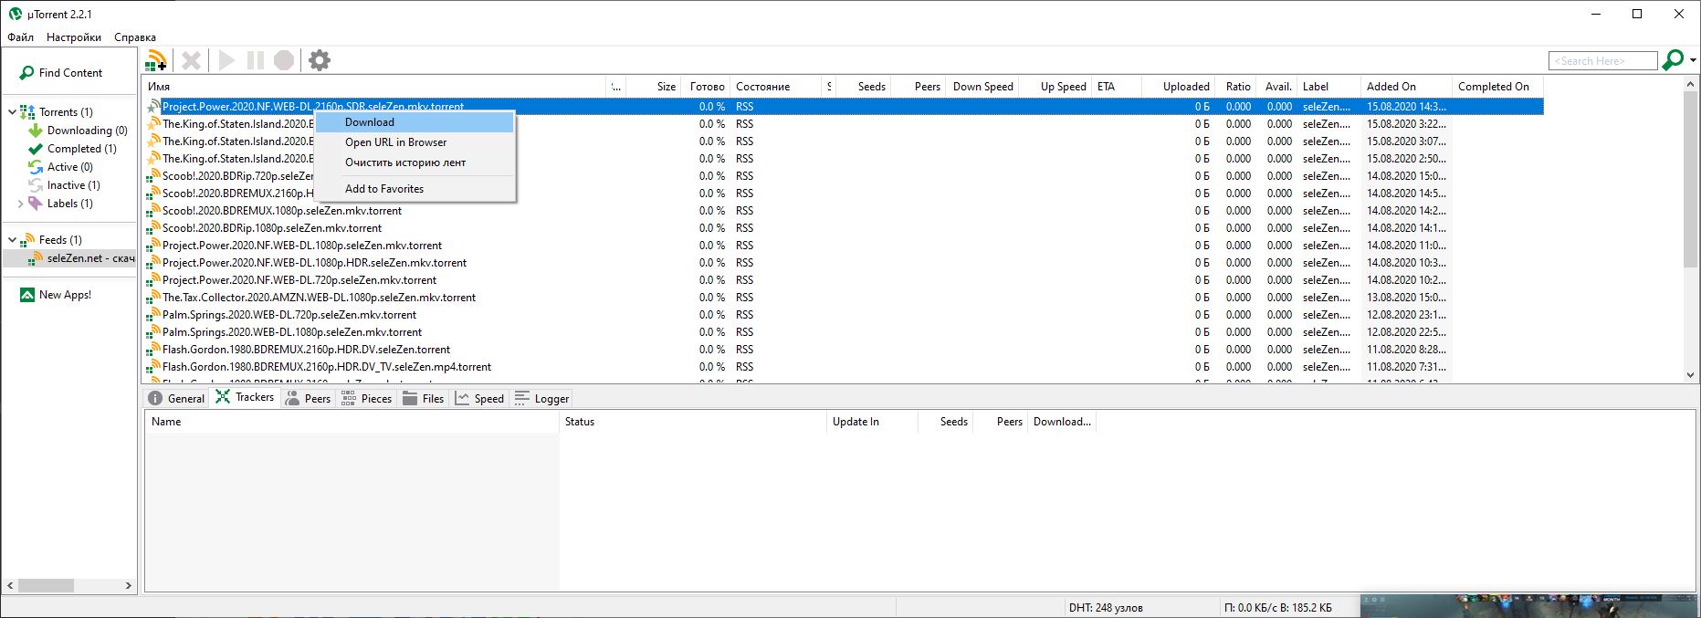Viewport: 1701px width, 618px height.
Task: Expand the Labels tree node
Action: pyautogui.click(x=20, y=204)
